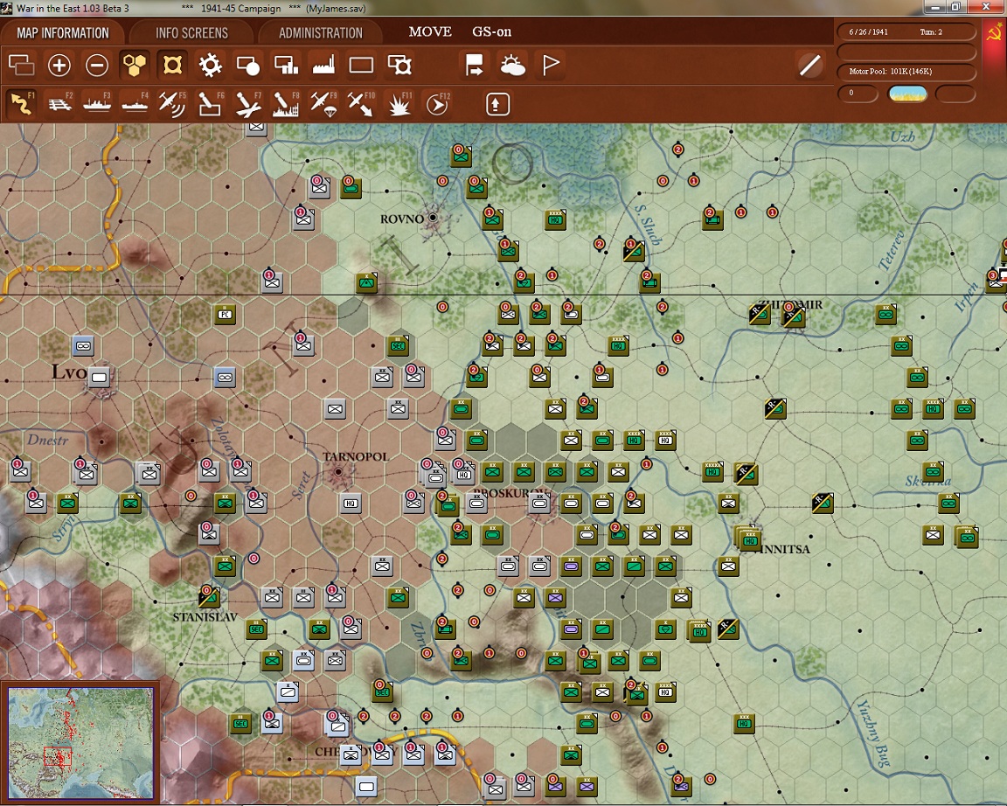This screenshot has width=1007, height=806.
Task: Select the F3 naval transport mode
Action: 97,104
